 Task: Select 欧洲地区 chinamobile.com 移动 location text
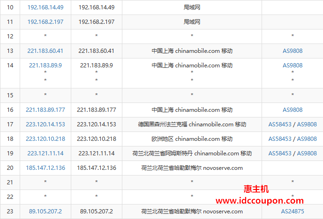pos(192,139)
